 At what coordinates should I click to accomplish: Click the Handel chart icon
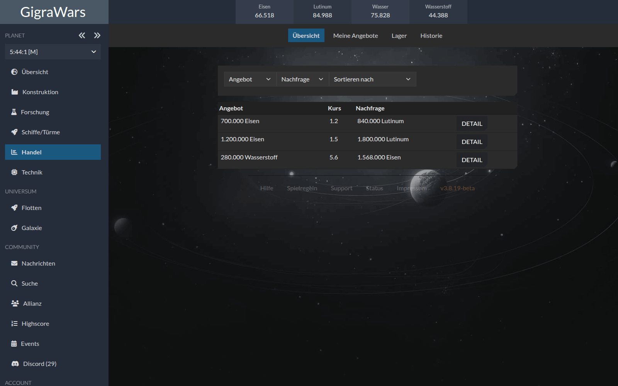click(14, 152)
